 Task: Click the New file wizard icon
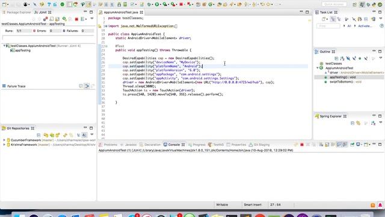pyautogui.click(x=4, y=4)
